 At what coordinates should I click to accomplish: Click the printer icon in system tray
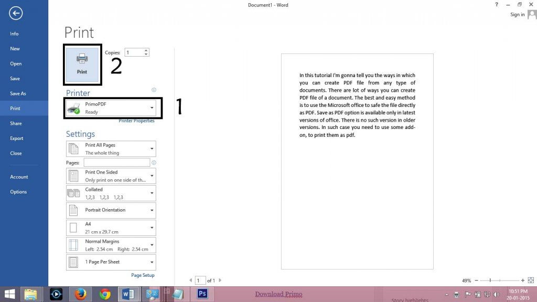tap(456, 295)
